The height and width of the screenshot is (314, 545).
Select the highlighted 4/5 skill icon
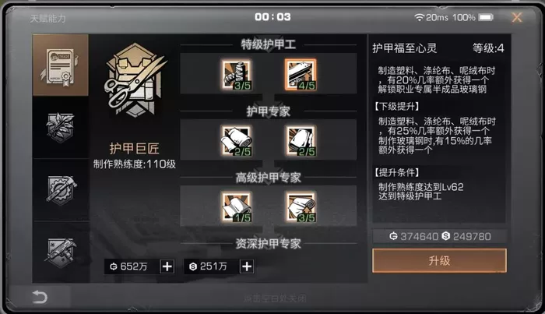301,75
